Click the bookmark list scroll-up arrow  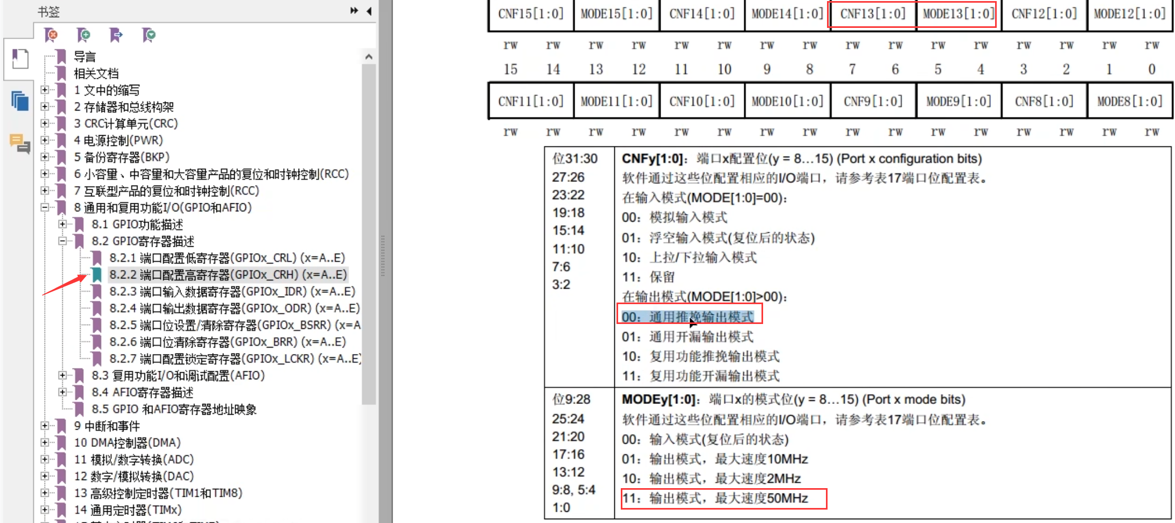coord(368,57)
